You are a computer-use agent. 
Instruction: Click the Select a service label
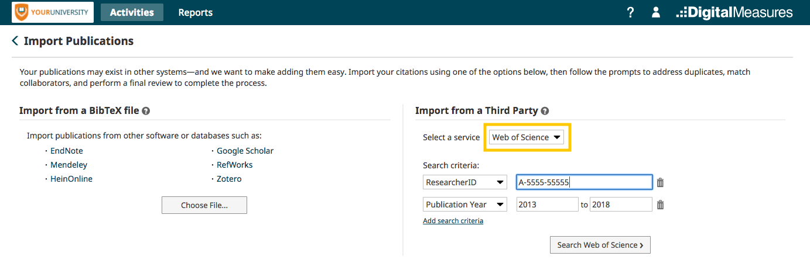[451, 137]
